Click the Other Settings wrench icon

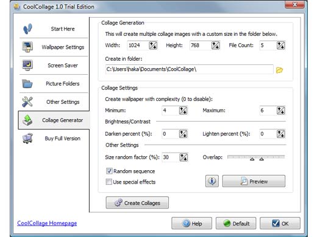click(x=27, y=101)
